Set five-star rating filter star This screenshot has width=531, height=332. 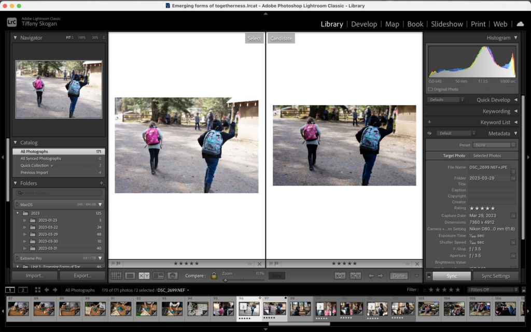(x=458, y=290)
